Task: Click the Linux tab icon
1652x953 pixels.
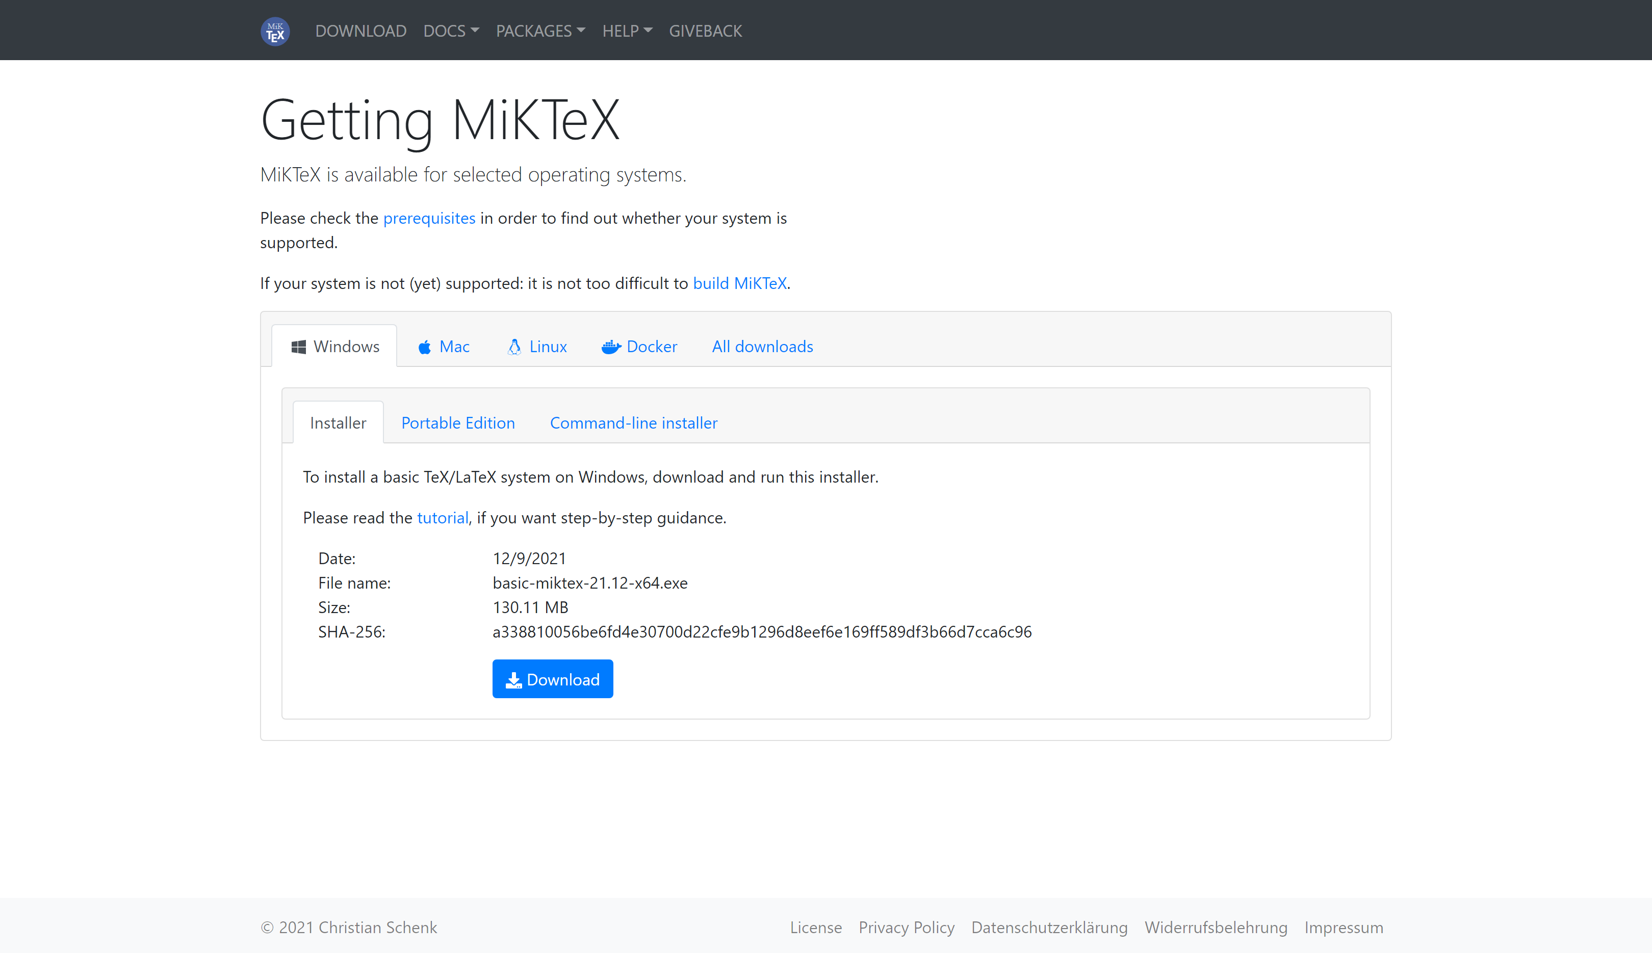Action: click(514, 346)
